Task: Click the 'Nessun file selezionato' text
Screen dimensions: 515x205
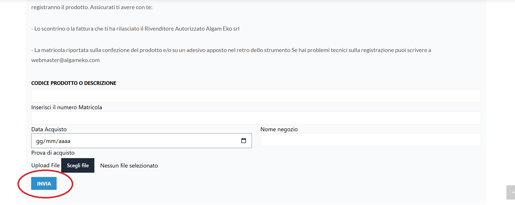Action: (129, 166)
